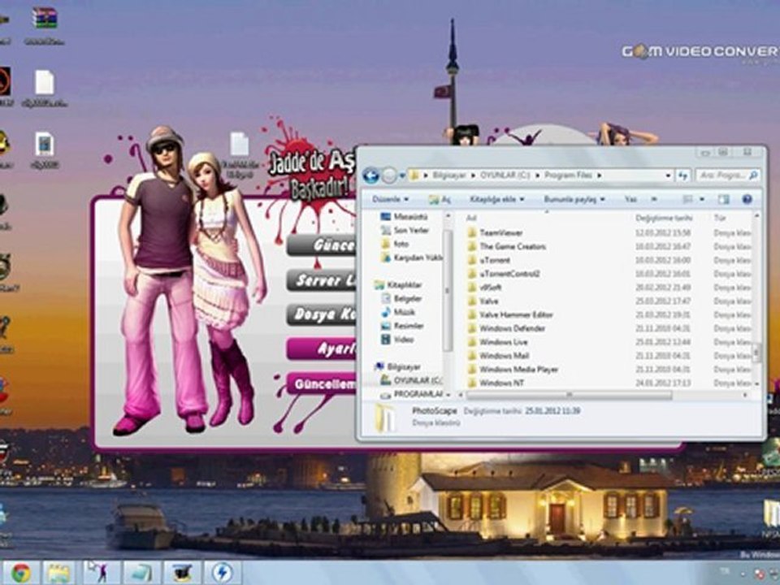The image size is (780, 585).
Task: Click the pink Güncelleme button in launcher
Action: click(x=322, y=384)
